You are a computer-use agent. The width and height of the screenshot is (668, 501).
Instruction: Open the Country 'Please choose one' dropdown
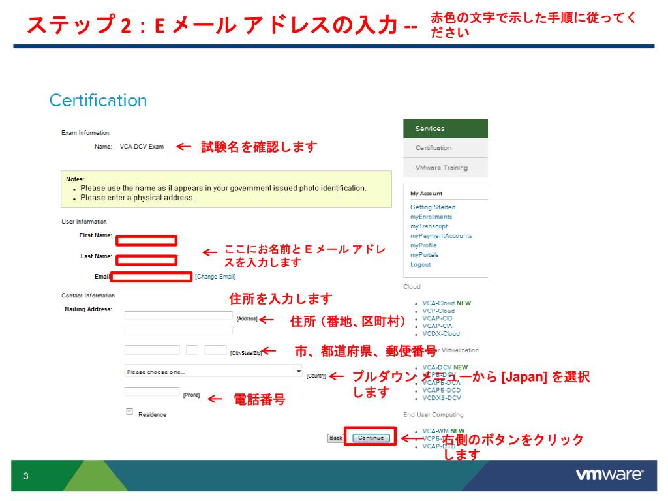(x=213, y=371)
